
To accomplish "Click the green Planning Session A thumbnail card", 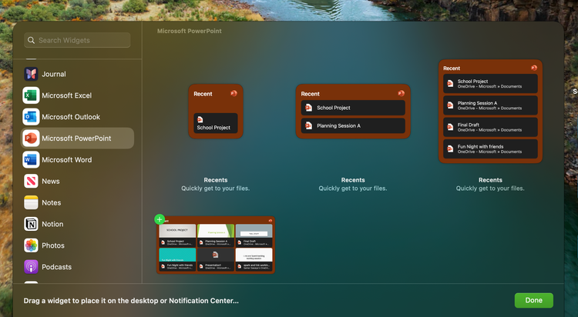I will coord(216,235).
